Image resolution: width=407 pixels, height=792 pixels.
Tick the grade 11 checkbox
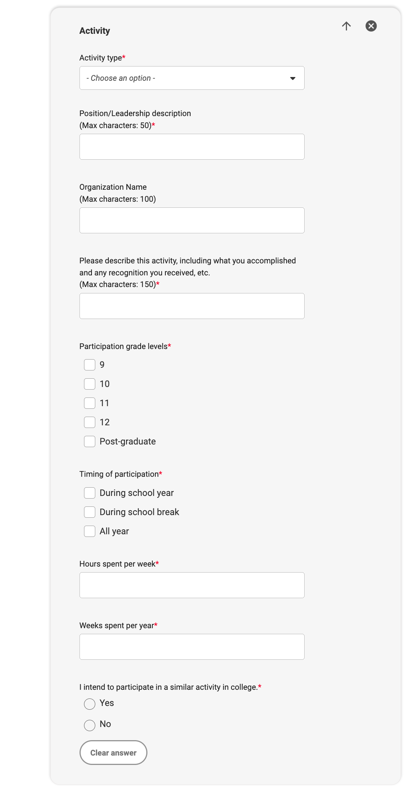pos(90,403)
